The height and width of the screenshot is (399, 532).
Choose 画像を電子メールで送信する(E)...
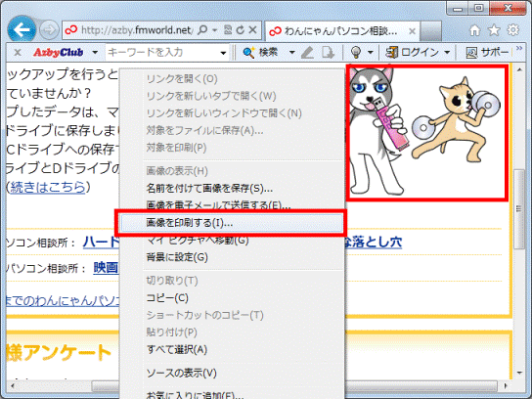point(218,205)
